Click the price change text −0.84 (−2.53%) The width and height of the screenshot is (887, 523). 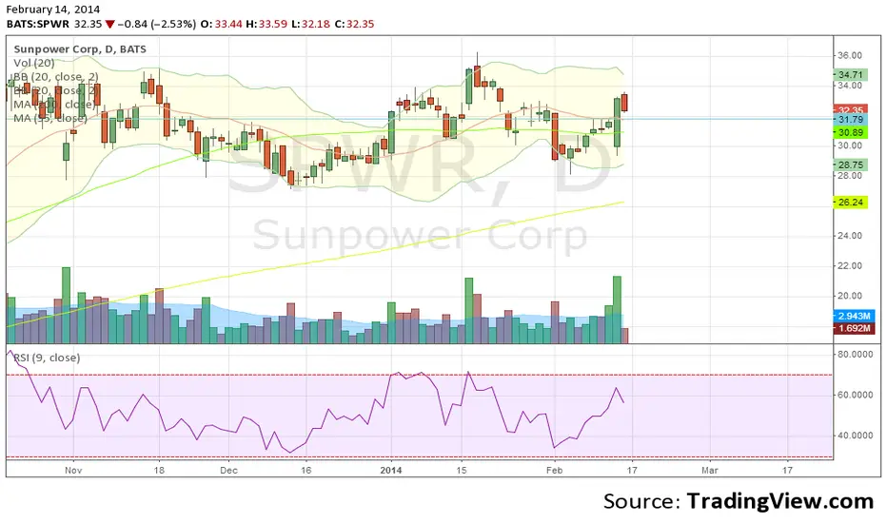[157, 25]
